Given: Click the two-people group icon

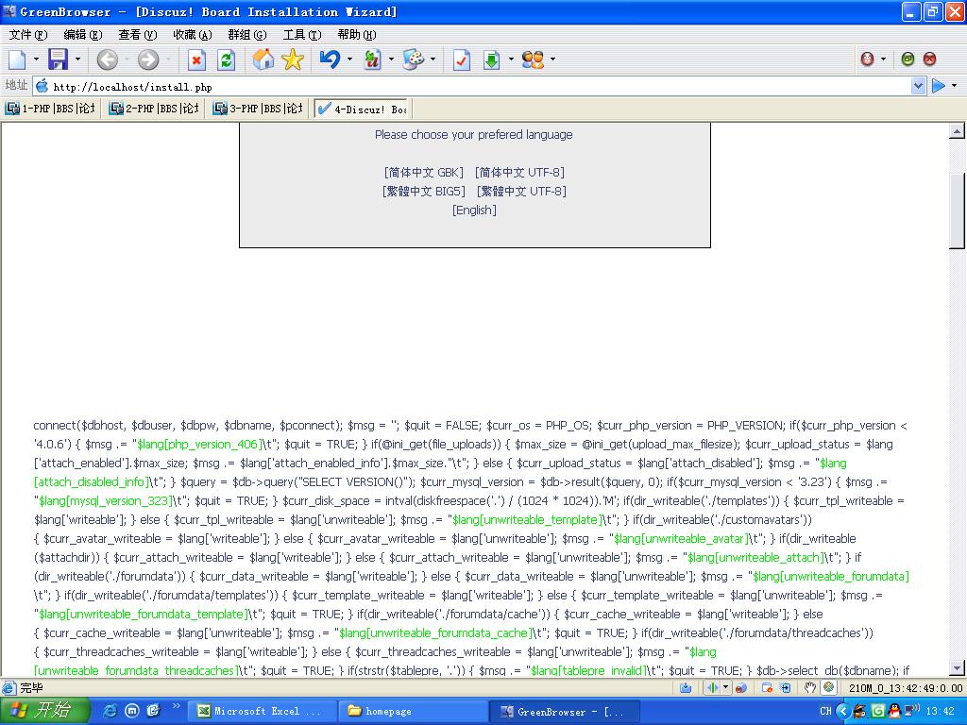Looking at the screenshot, I should (x=533, y=59).
